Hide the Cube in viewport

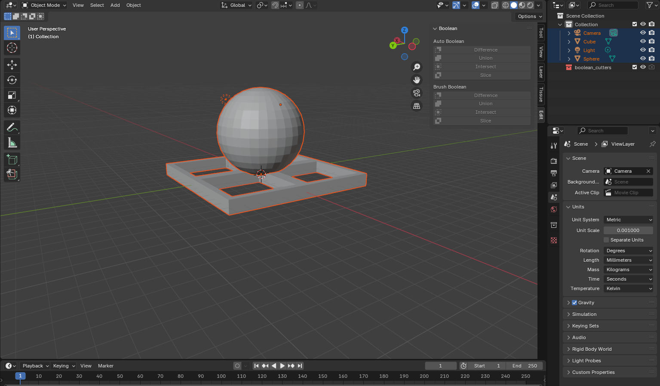(x=643, y=41)
